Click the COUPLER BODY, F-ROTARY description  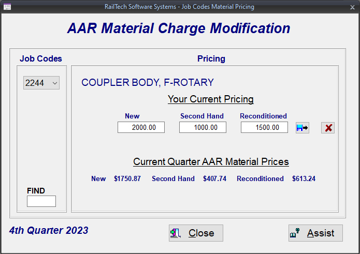tap(148, 83)
